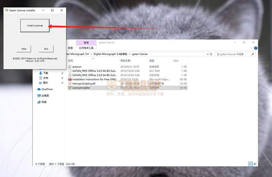272x177 pixels.
Task: Click the search box for gatan license
Action: tap(235, 54)
